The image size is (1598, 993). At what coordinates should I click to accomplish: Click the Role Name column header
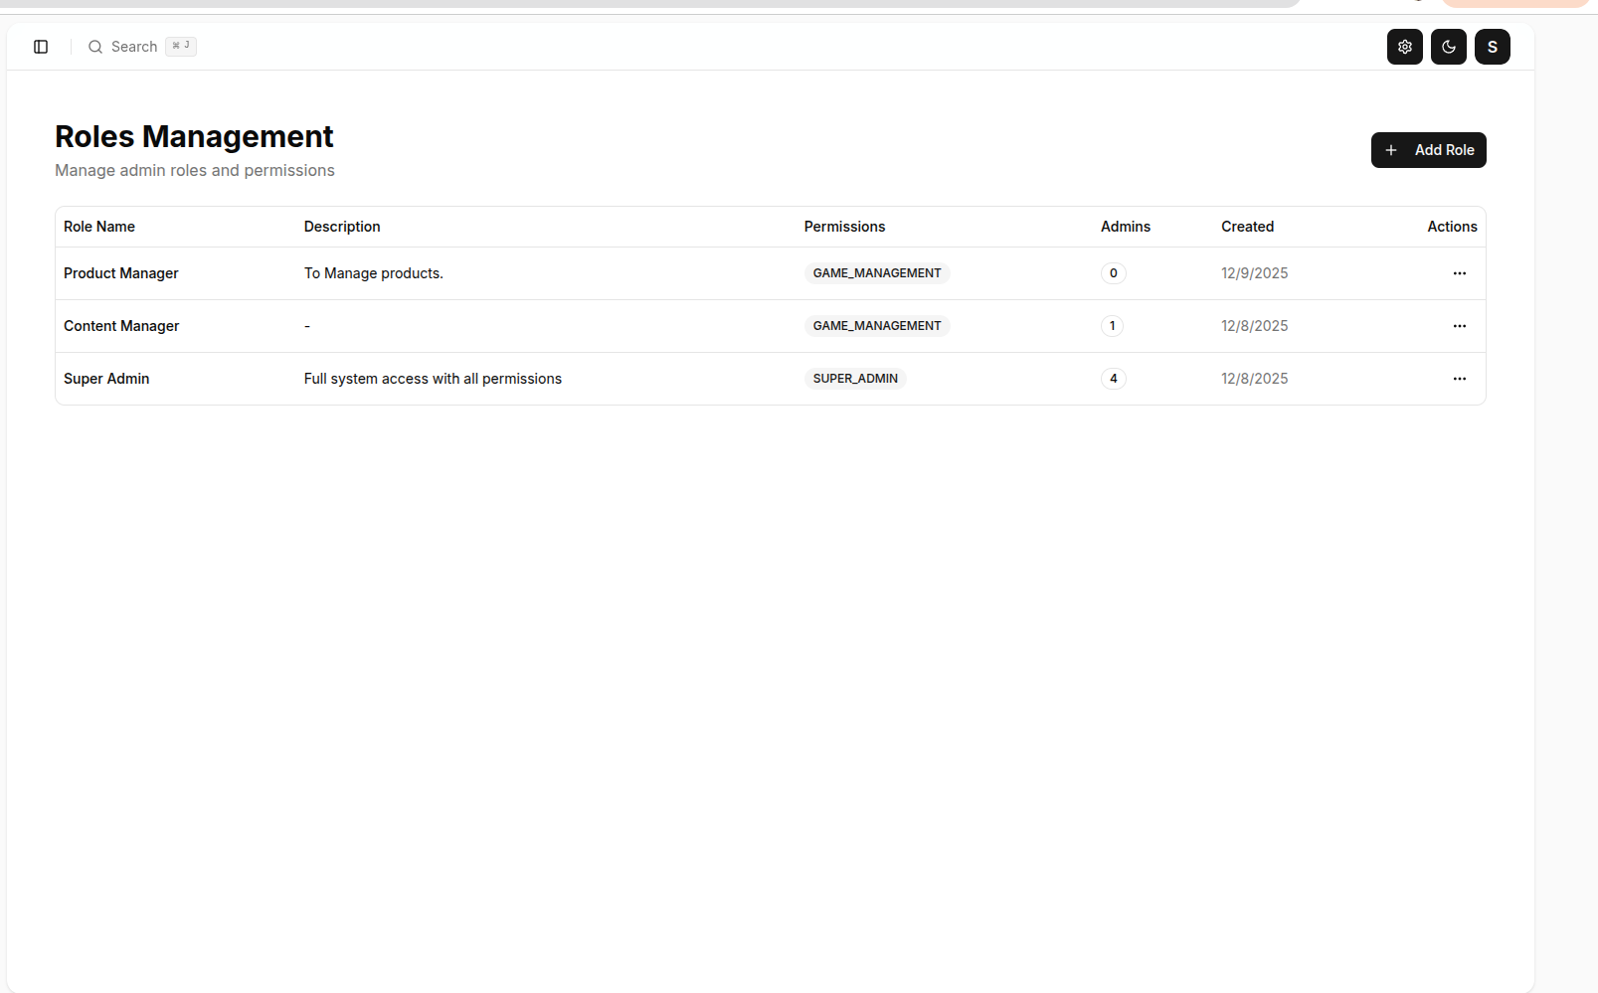coord(99,227)
